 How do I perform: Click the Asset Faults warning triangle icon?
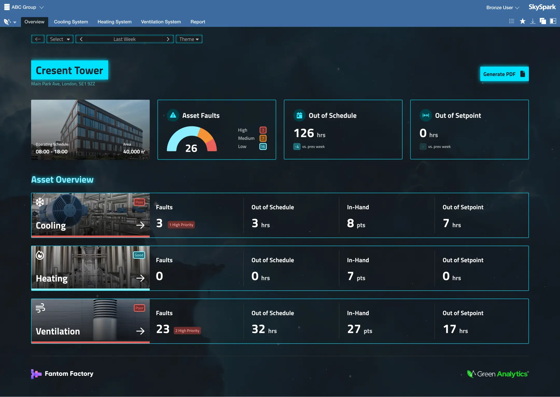pos(173,115)
